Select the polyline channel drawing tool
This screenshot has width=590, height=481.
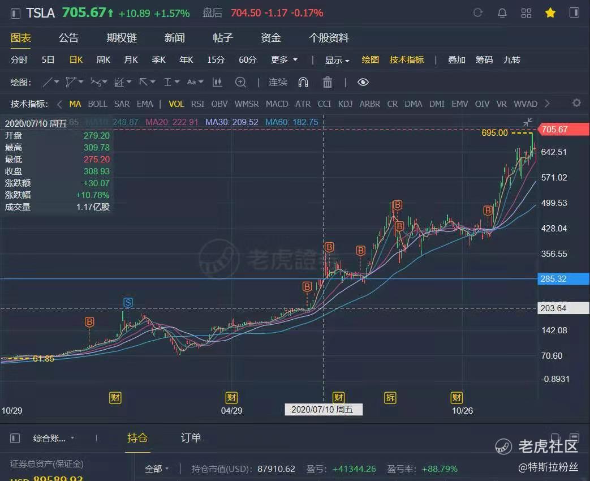(70, 82)
